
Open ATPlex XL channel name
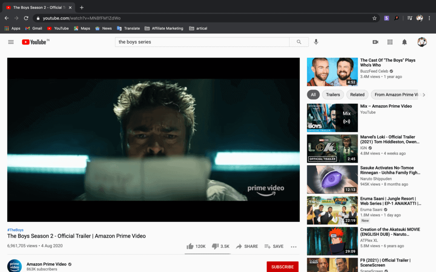click(x=369, y=241)
